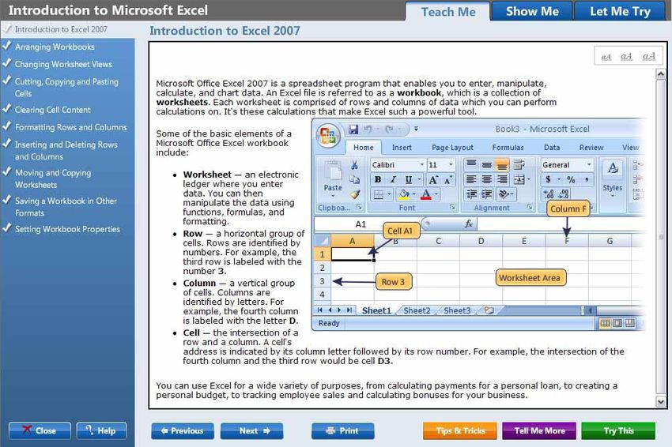Click the highlighted Bottom Align icon
This screenshot has width=672, height=447.
pos(502,165)
